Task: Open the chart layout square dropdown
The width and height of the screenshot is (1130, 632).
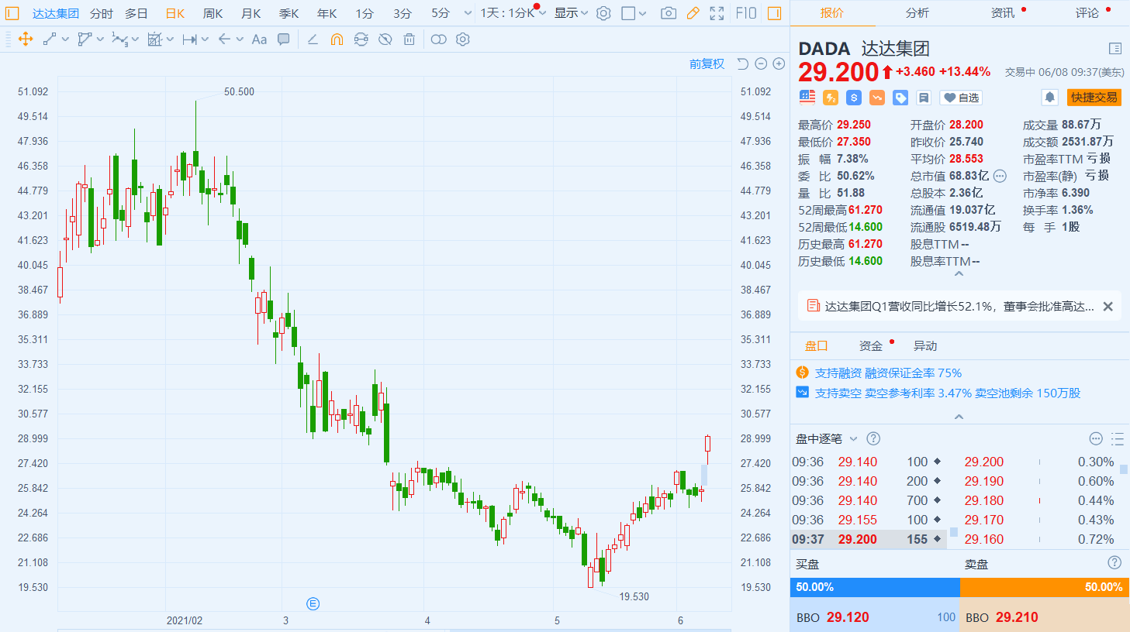Action: click(634, 13)
